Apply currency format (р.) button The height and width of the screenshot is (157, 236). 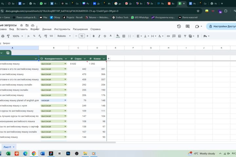29,36
